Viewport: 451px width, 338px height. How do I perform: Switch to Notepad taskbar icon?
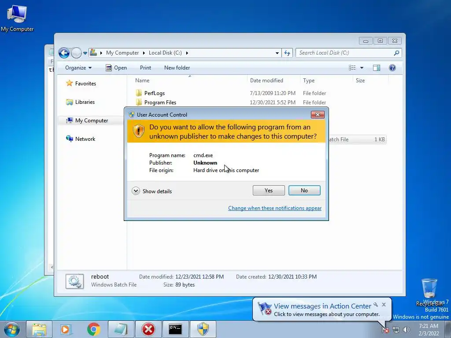121,329
